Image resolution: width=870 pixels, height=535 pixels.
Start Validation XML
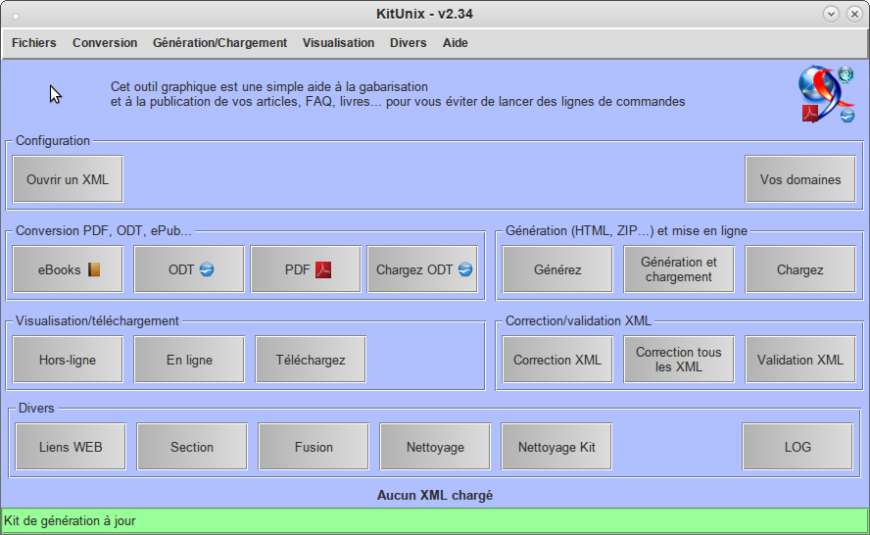[x=800, y=360]
